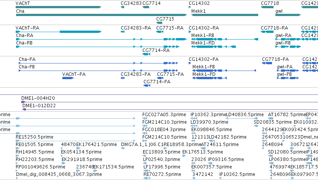318x180 pixels.
Task: Click the Mekk1-PD protein label
Action: click(204, 74)
